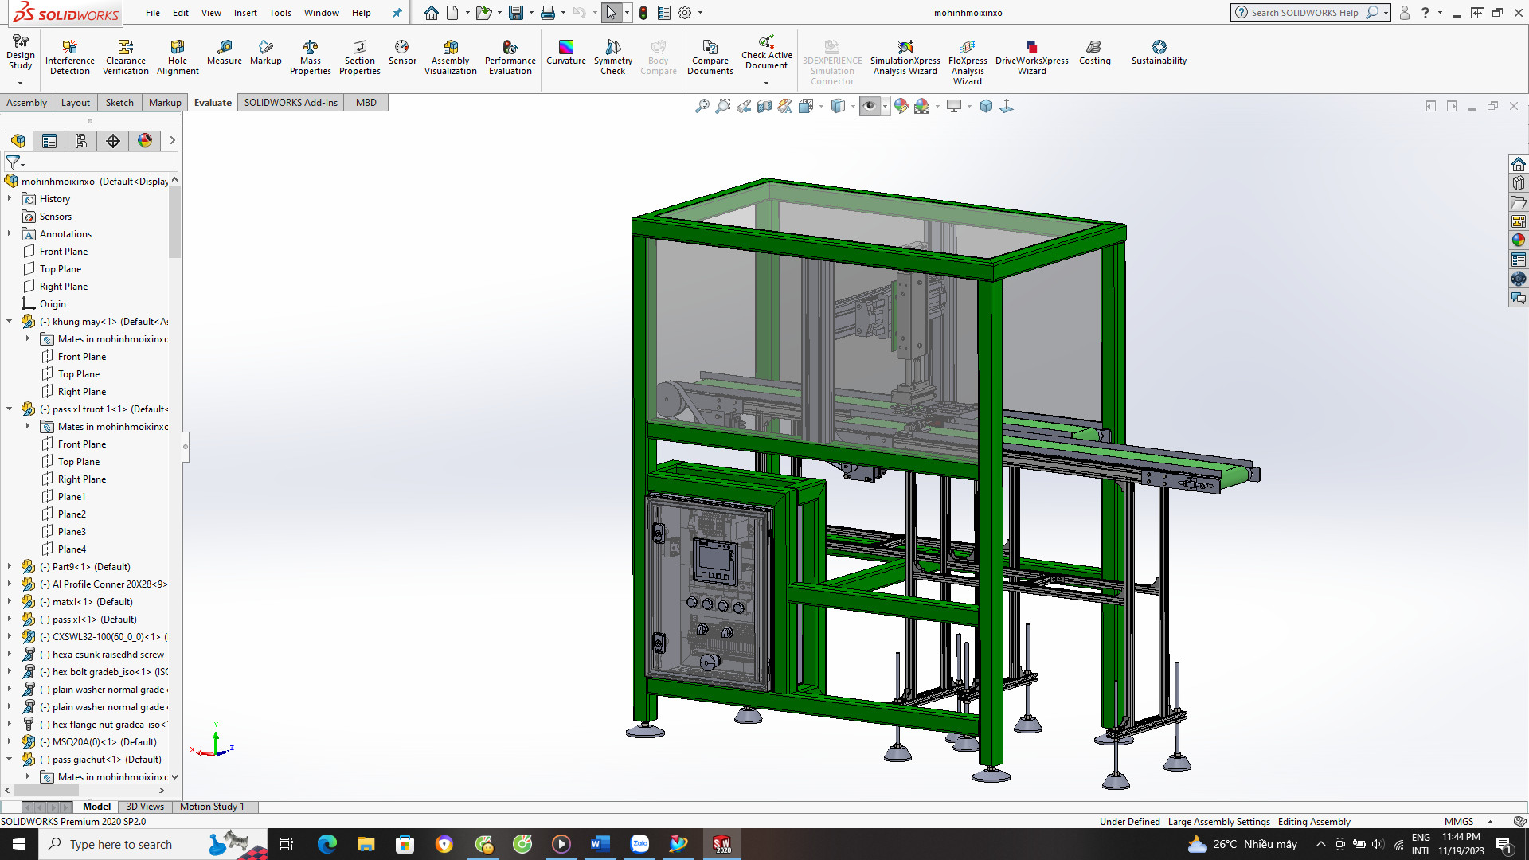Open Performance Evaluation tool
The width and height of the screenshot is (1529, 860).
click(510, 56)
